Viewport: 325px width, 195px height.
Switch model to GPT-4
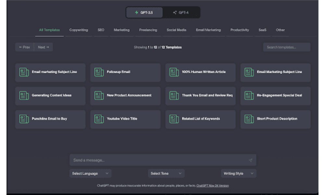(x=181, y=13)
